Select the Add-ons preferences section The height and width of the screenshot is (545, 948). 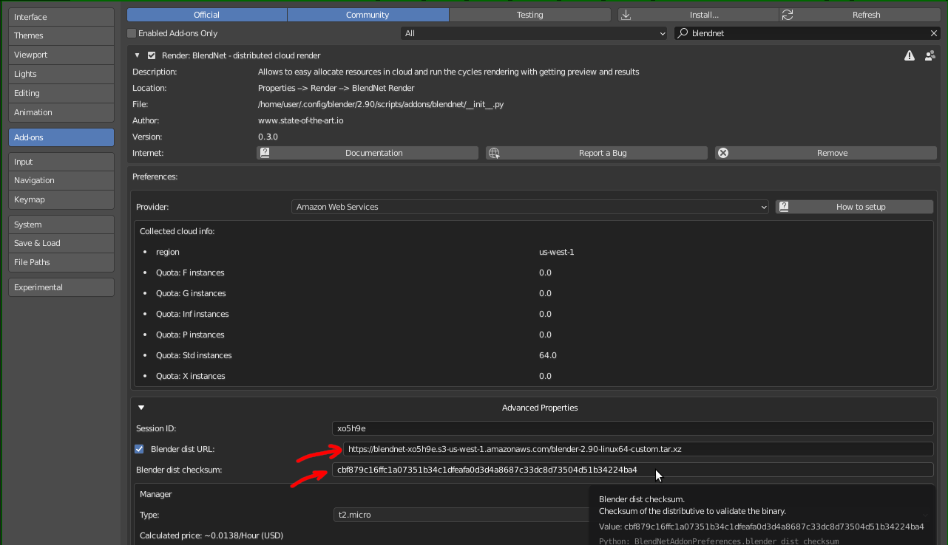[61, 137]
